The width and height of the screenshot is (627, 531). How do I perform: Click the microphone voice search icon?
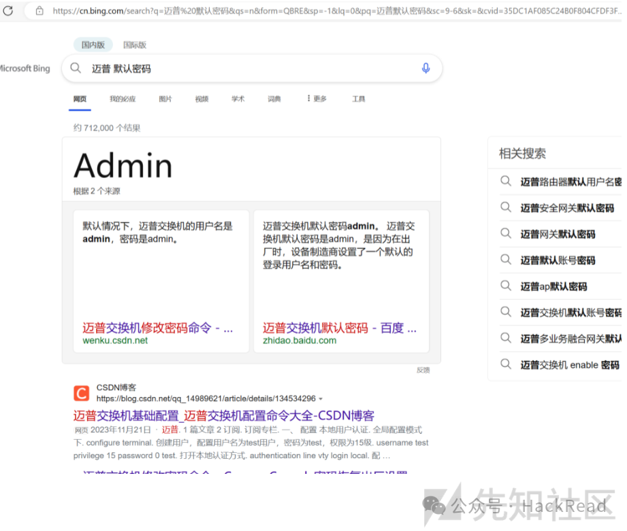426,68
